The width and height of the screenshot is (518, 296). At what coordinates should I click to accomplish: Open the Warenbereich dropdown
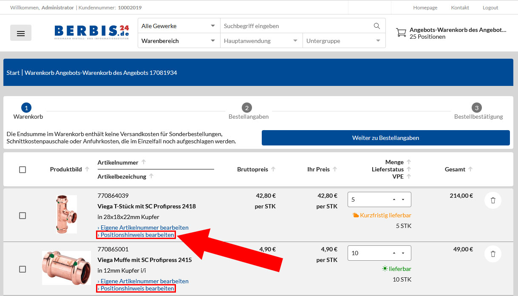[x=179, y=41]
